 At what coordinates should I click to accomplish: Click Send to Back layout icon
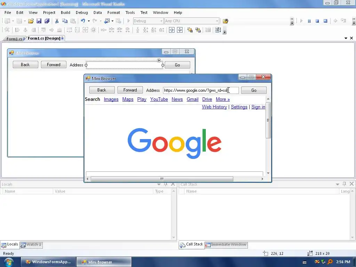(198, 30)
